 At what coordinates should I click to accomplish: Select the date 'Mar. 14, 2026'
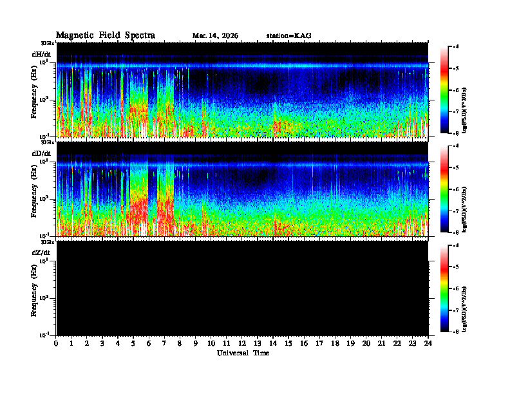(215, 36)
